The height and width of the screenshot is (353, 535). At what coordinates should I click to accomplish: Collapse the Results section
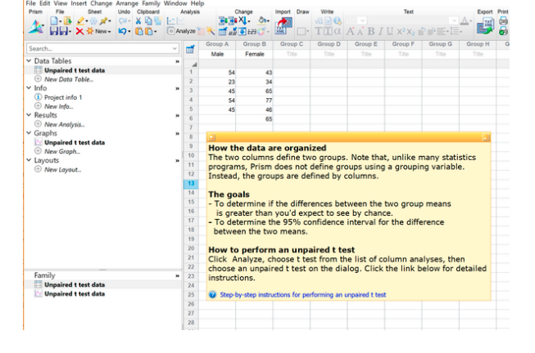pos(29,115)
